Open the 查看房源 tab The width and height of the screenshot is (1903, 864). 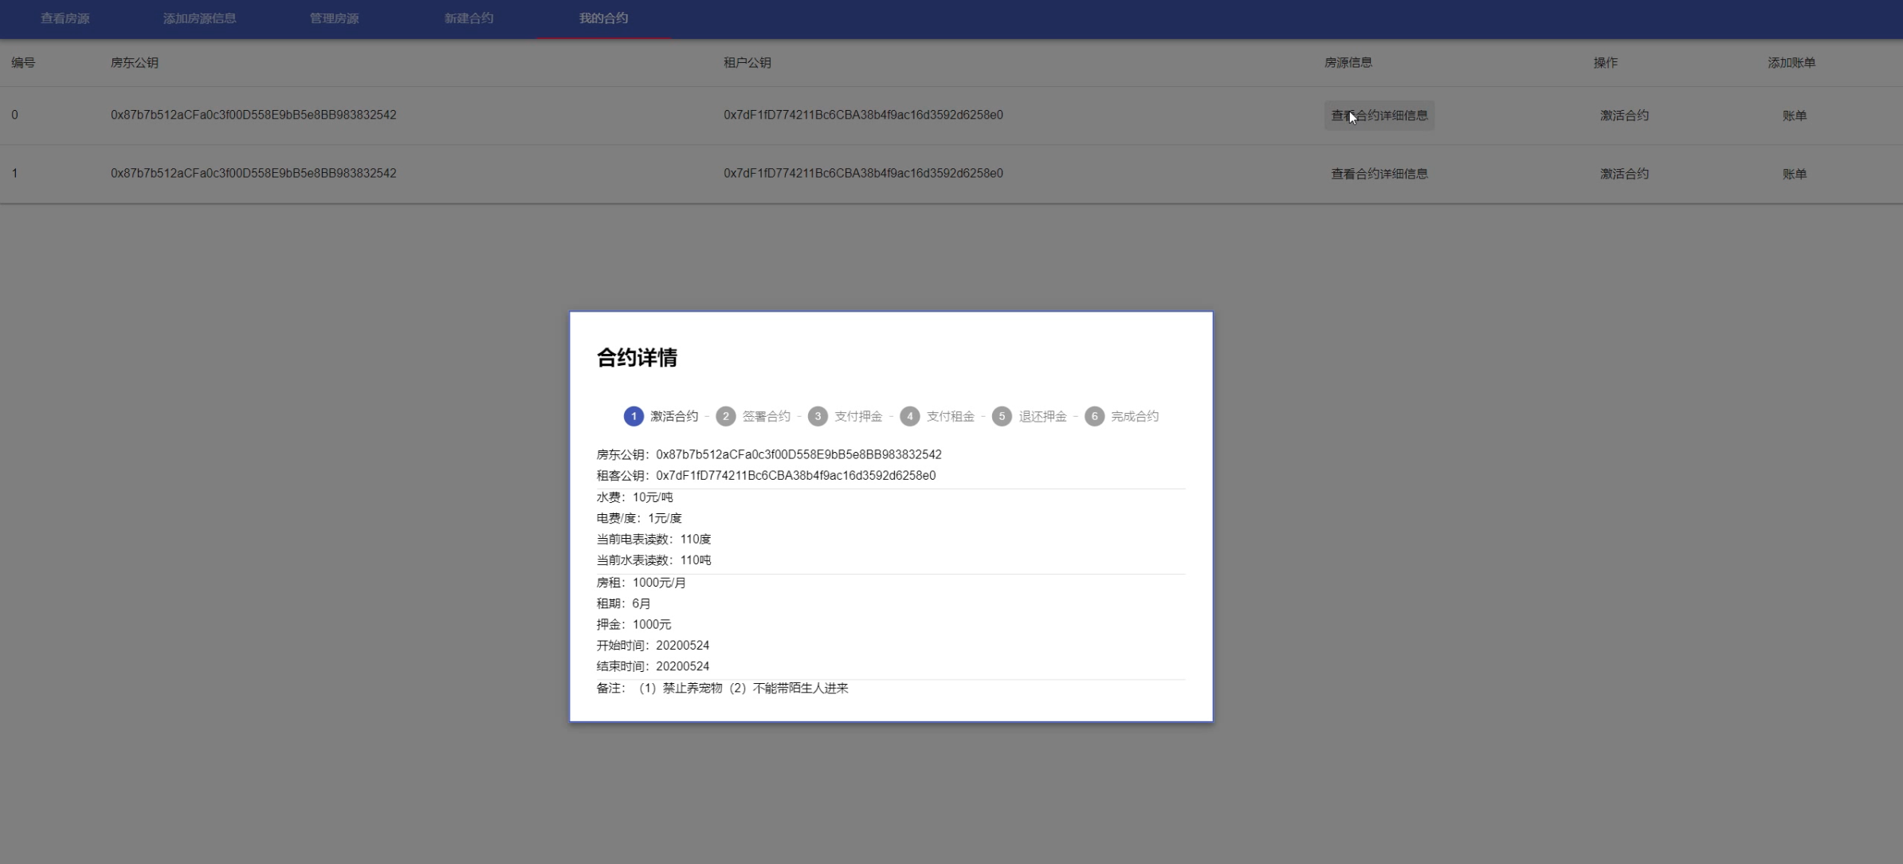pyautogui.click(x=65, y=18)
